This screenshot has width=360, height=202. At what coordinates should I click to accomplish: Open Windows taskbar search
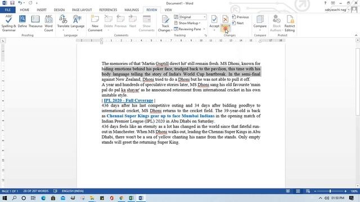click(14, 198)
